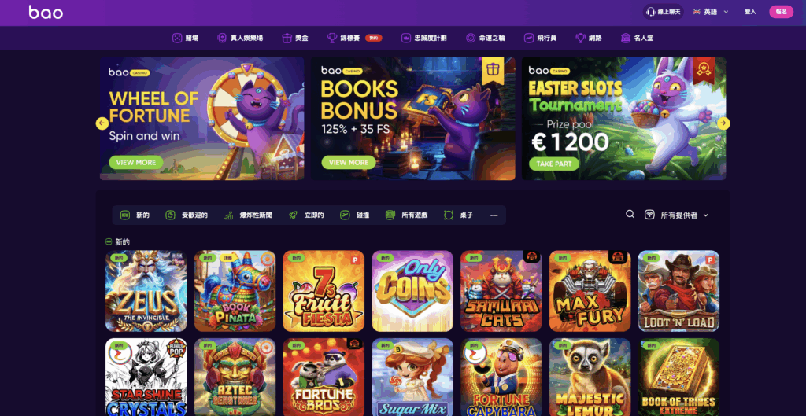
Task: Expand more game categories ellipsis
Action: tap(494, 215)
